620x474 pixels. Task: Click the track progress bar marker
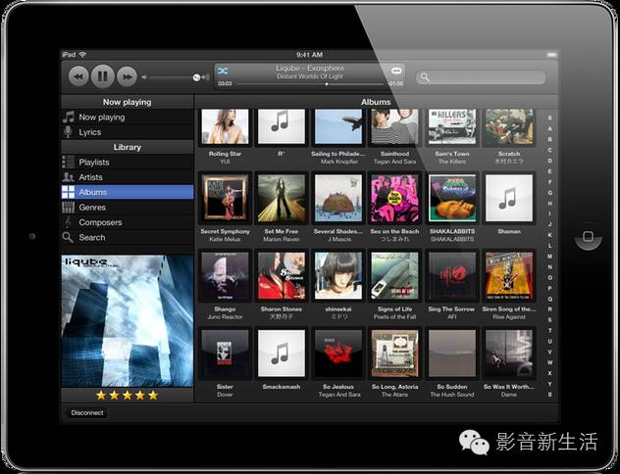pos(327,84)
